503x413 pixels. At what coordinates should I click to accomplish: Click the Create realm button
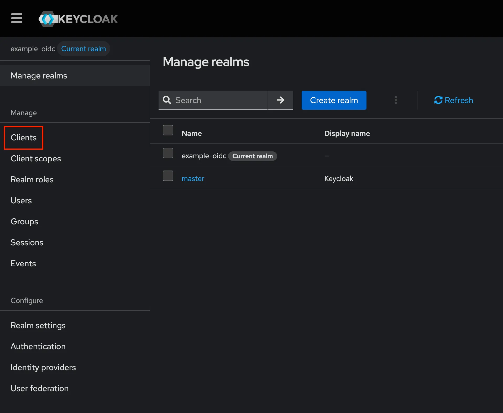pos(334,100)
